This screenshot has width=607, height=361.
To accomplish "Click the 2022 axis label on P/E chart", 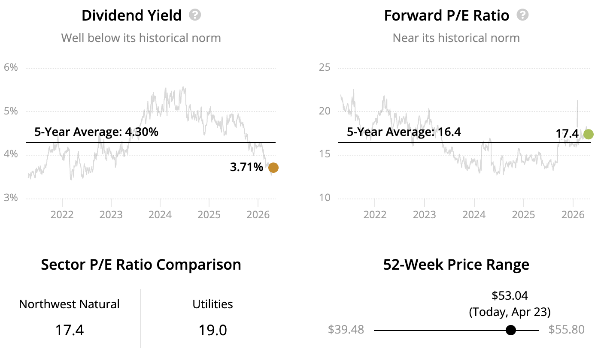I will pyautogui.click(x=375, y=214).
